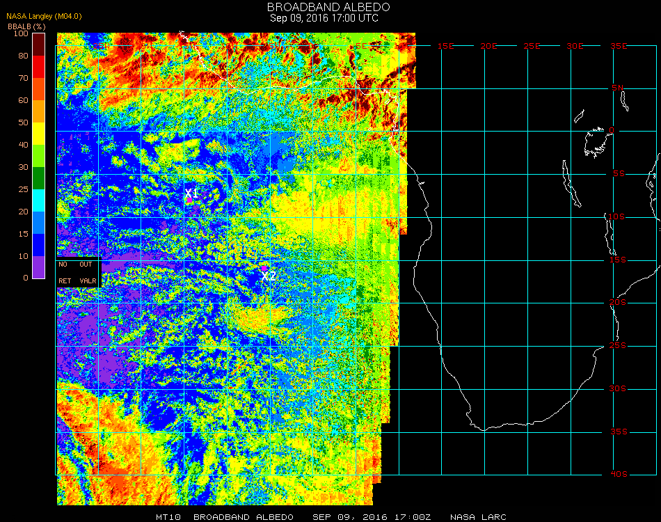Click the colorbar value '30'

23,168
